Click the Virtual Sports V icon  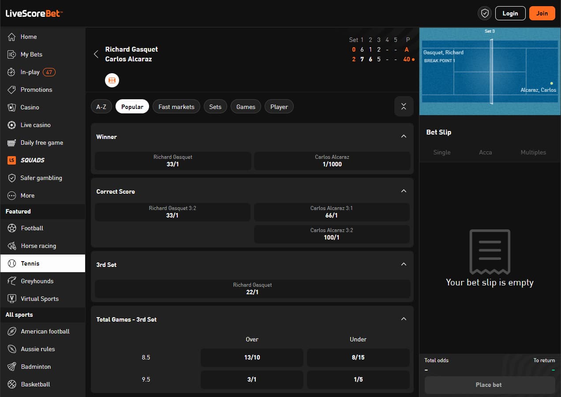tap(12, 299)
